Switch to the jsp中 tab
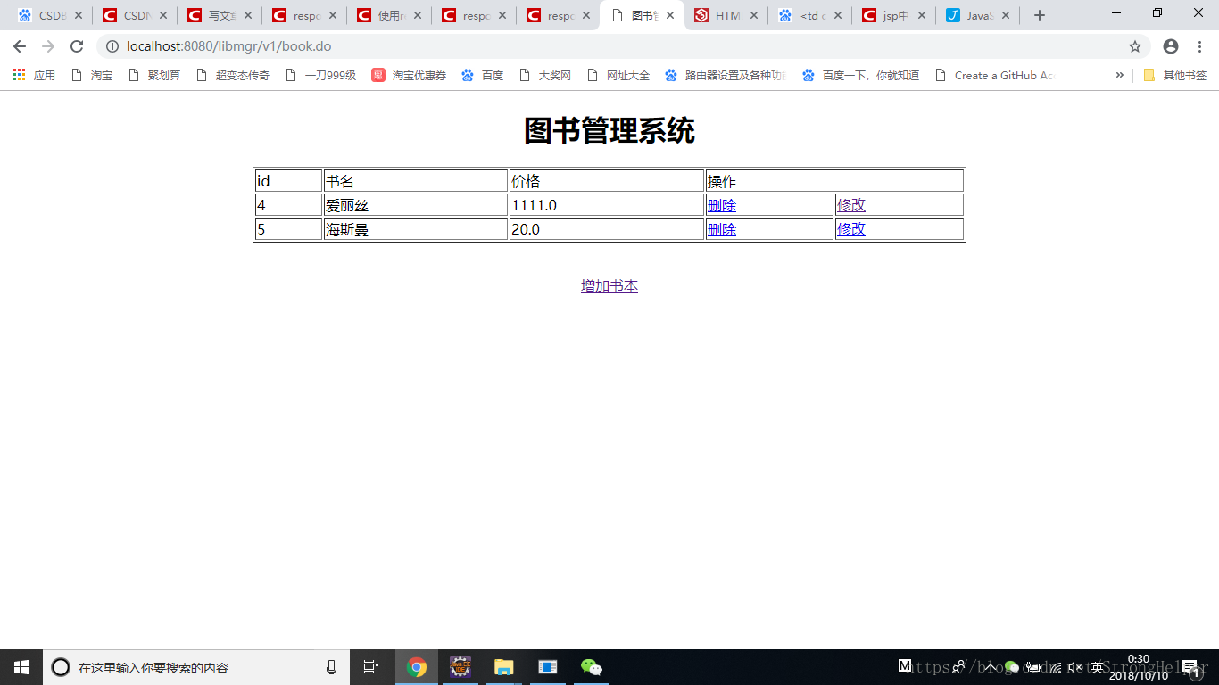This screenshot has height=685, width=1219. tap(894, 15)
